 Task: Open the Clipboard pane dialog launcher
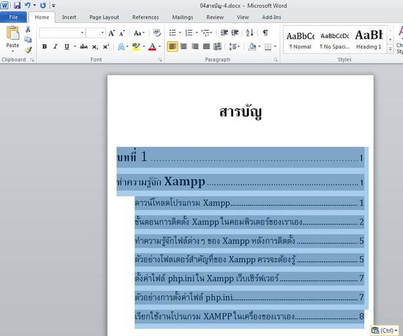click(x=32, y=60)
